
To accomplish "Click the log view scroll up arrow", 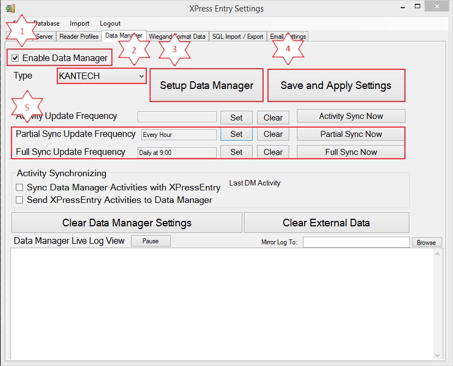I will click(x=437, y=254).
